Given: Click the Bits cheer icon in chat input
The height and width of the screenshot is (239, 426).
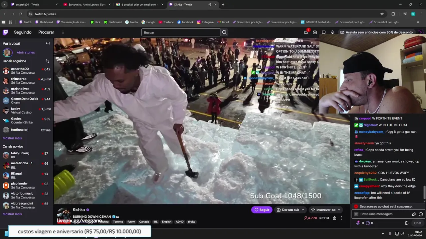Looking at the screenshot, I should (414, 214).
